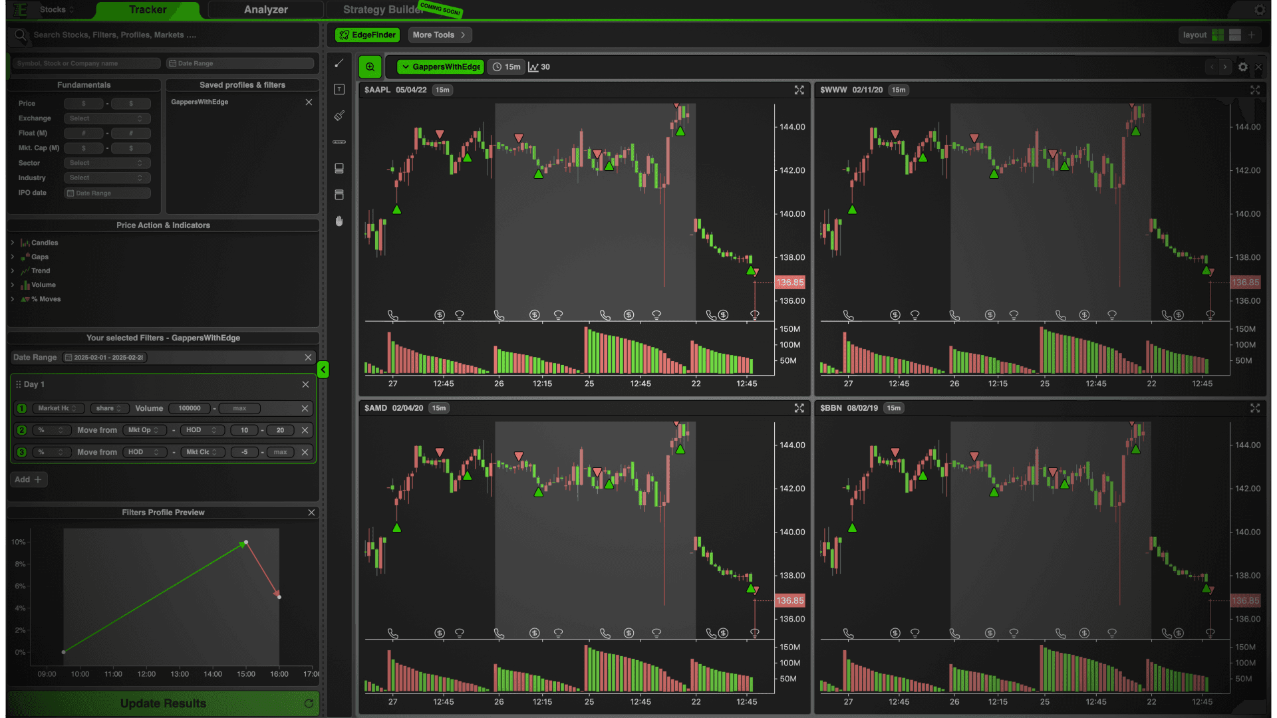
Task: Click the green zoom magnifier button
Action: click(370, 67)
